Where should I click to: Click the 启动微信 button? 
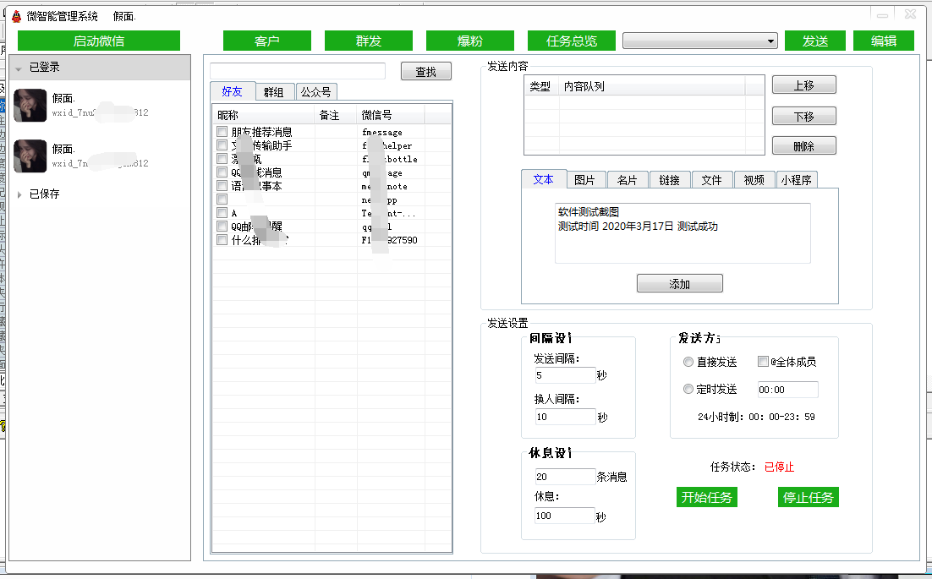(x=99, y=41)
